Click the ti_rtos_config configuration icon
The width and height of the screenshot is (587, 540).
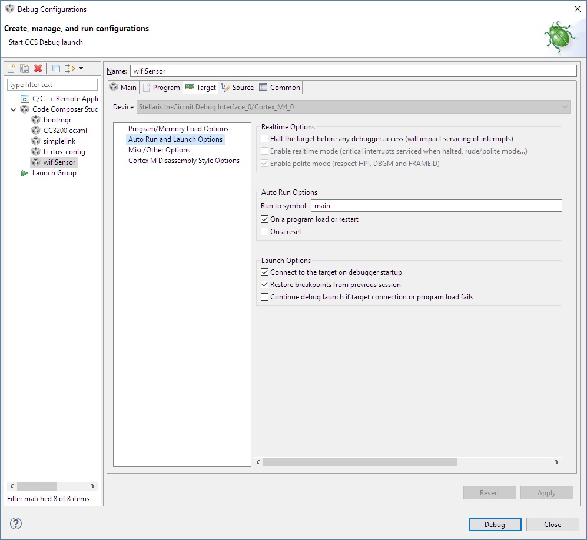pyautogui.click(x=36, y=151)
